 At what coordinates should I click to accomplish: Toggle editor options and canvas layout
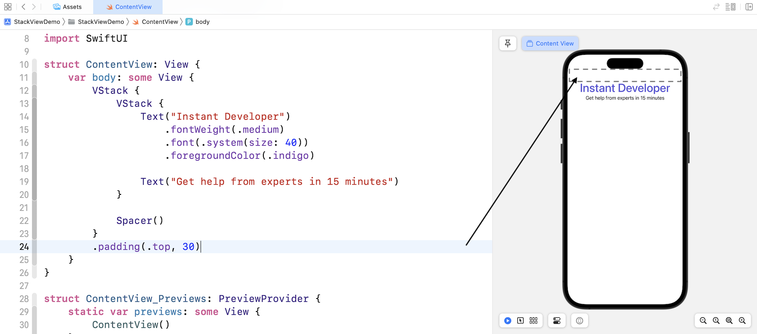730,7
